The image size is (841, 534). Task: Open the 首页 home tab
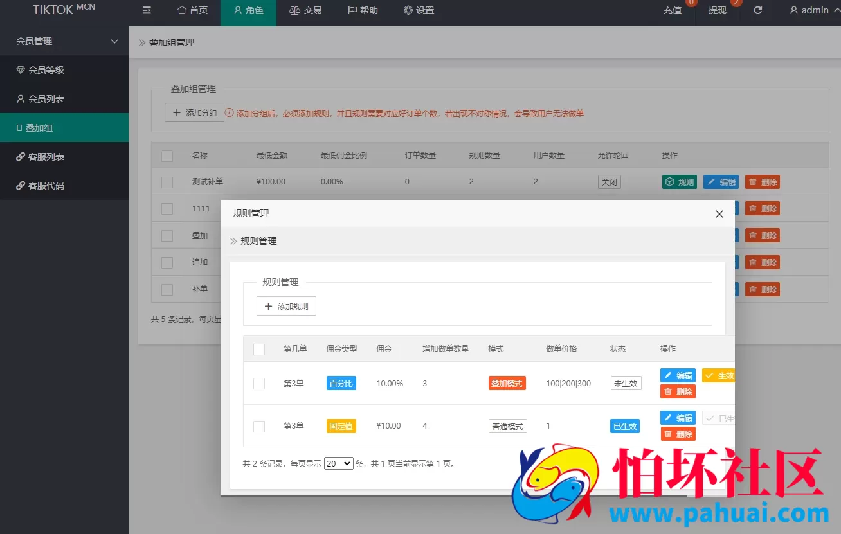[x=192, y=10]
